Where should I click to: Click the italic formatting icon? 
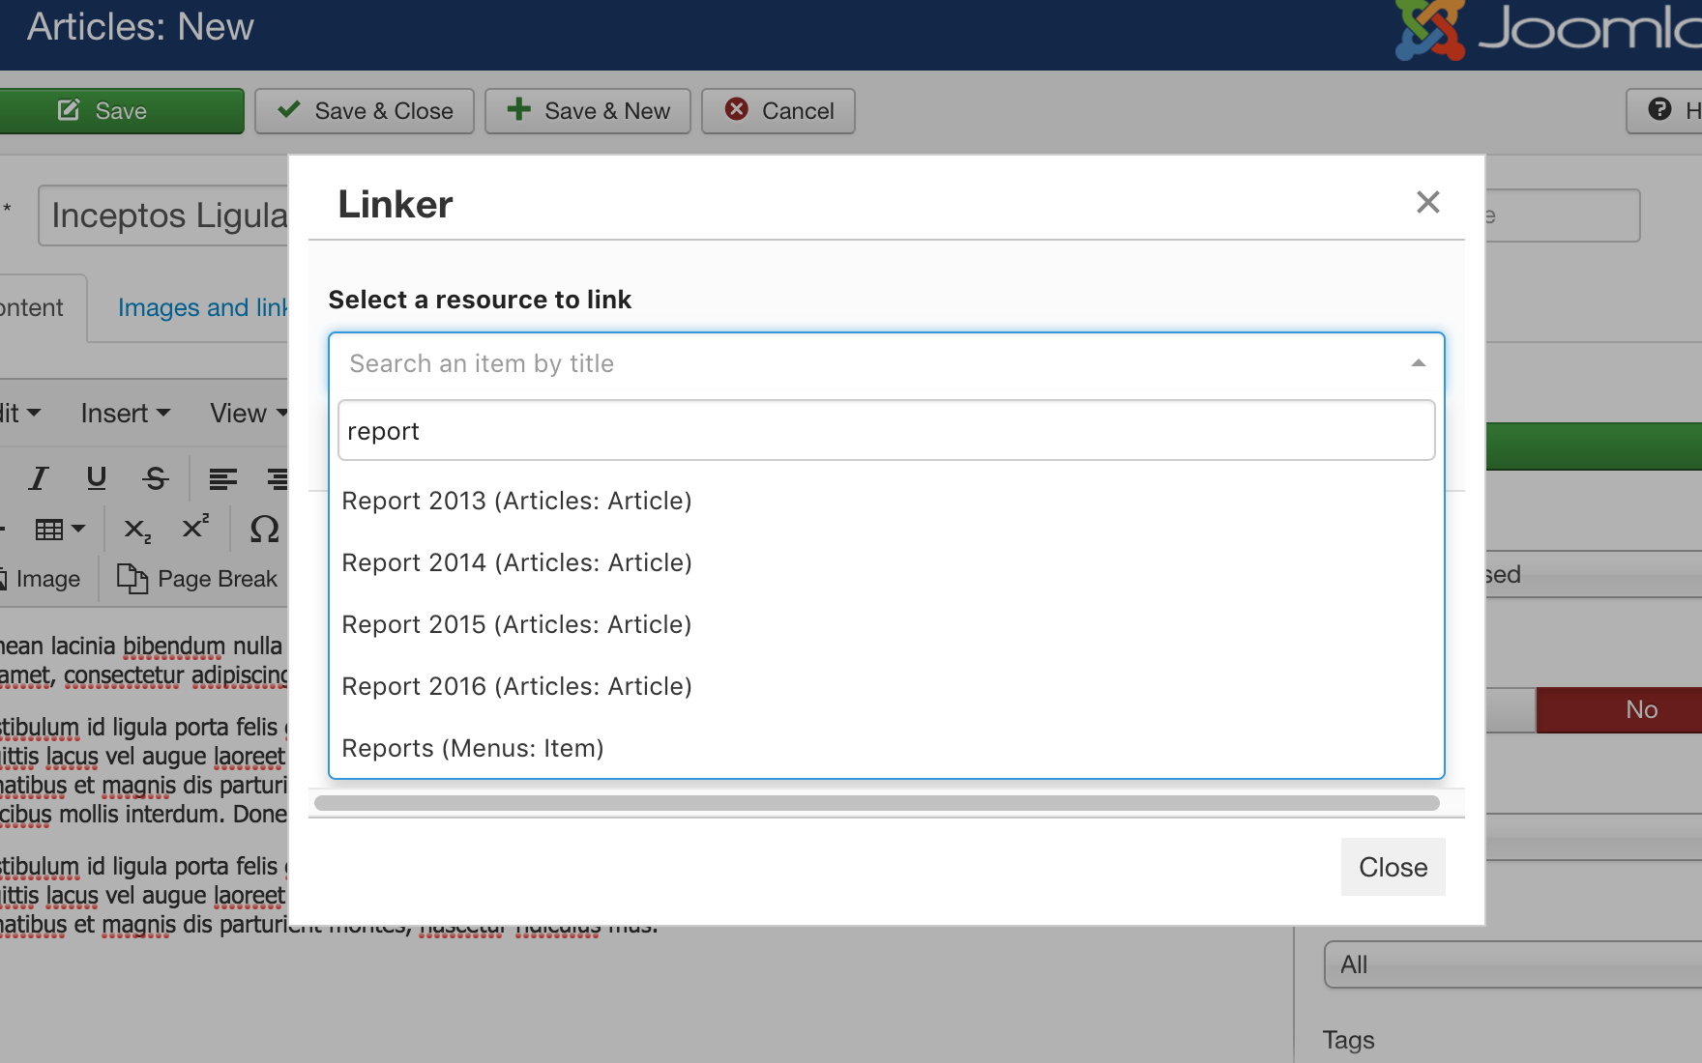click(39, 478)
